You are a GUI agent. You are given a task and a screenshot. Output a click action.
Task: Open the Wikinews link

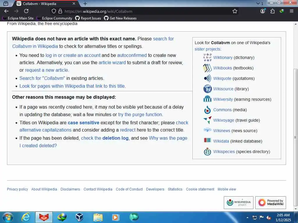tap(221, 131)
